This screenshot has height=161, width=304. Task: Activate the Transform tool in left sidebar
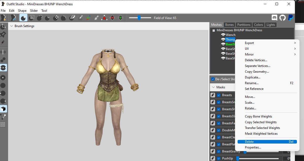[3, 26]
